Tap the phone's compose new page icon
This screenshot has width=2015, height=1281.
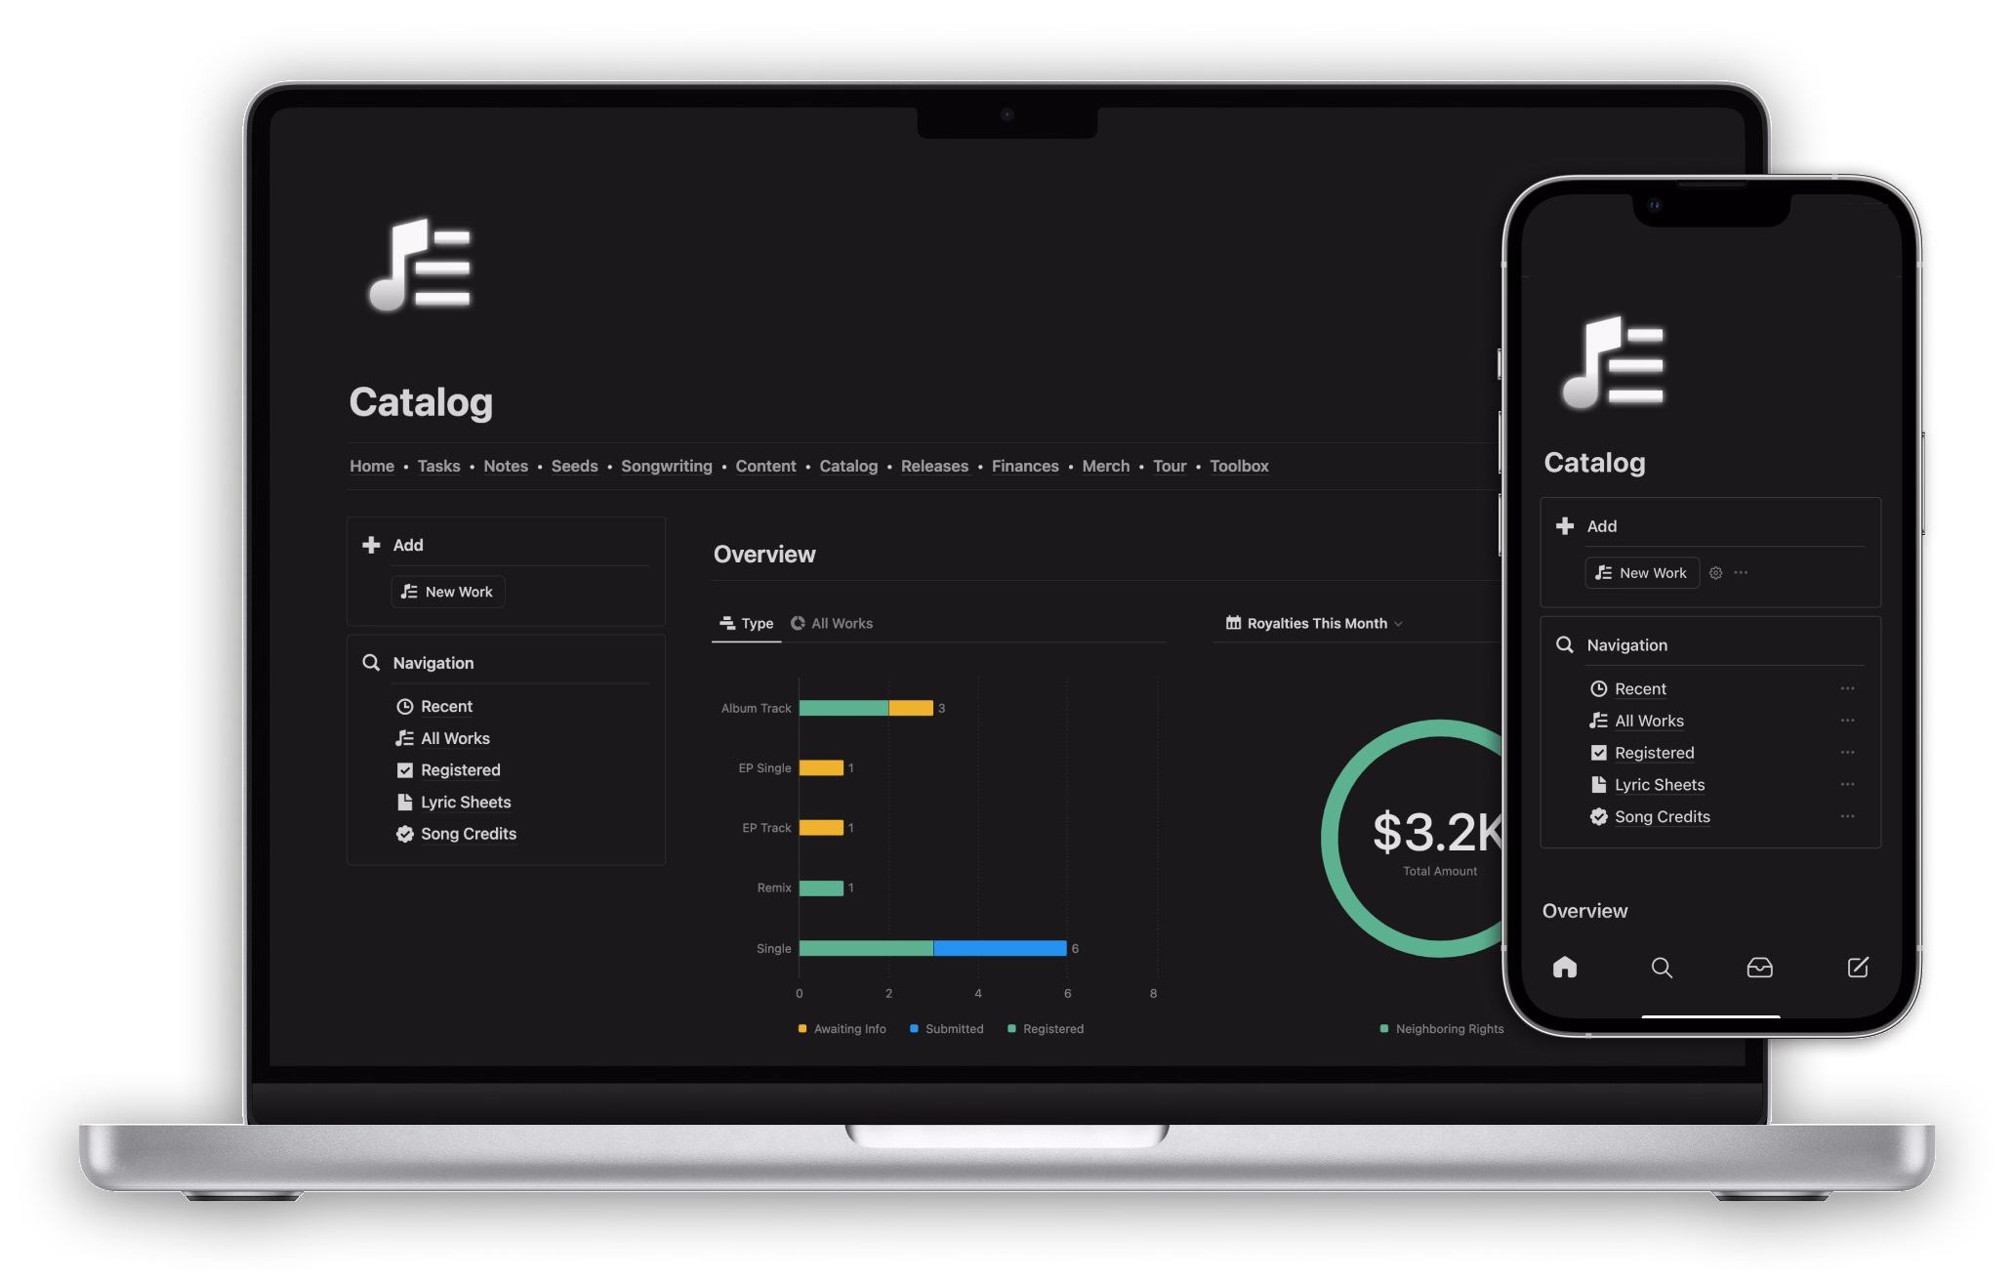point(1858,967)
